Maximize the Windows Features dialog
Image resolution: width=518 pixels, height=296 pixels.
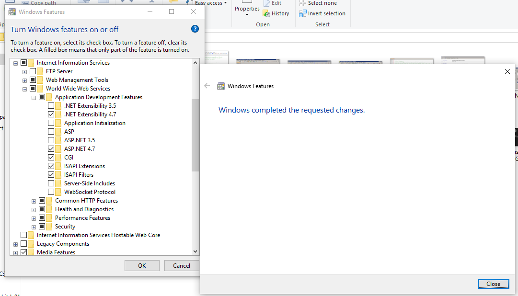[172, 11]
